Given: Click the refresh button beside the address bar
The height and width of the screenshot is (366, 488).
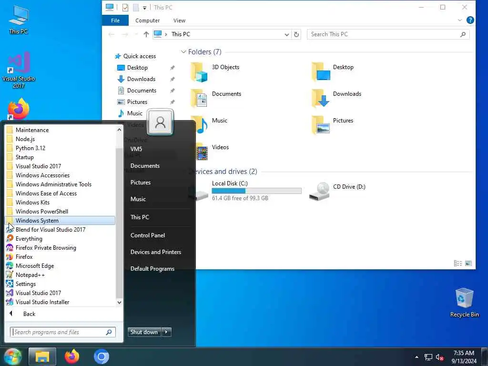Looking at the screenshot, I should tap(296, 34).
